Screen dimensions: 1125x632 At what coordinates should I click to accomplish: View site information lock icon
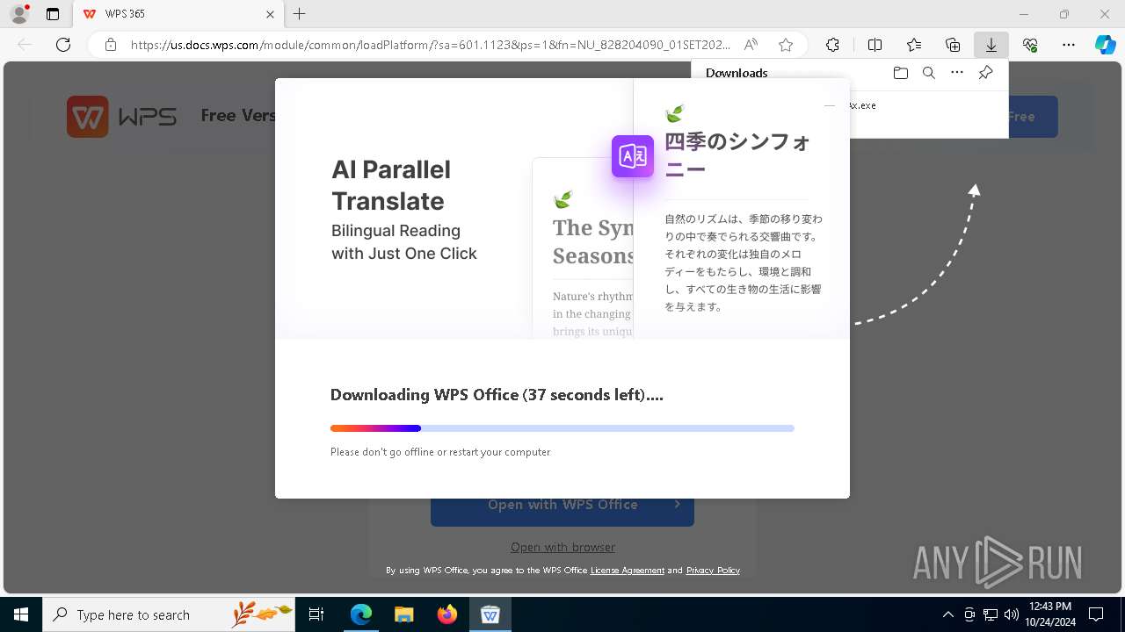point(111,45)
